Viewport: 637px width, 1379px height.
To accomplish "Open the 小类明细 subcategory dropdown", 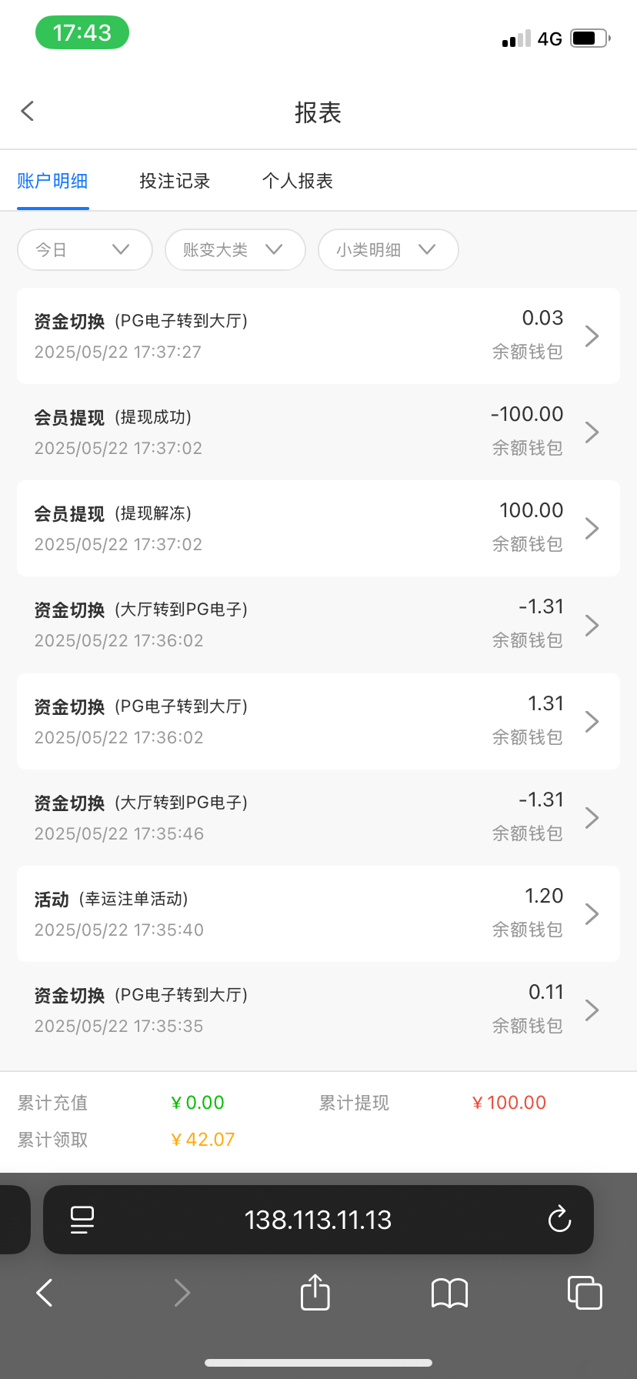I will tap(388, 249).
